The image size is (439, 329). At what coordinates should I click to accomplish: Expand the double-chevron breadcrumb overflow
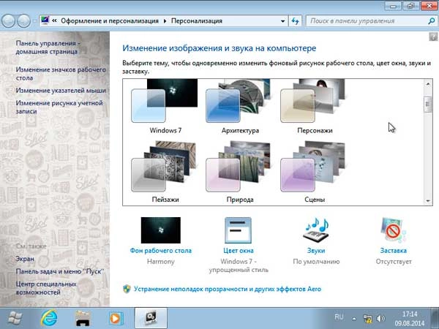point(54,20)
